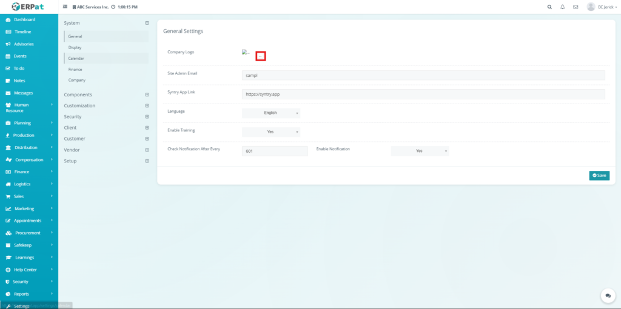
Task: Click the Save button
Action: coord(599,175)
